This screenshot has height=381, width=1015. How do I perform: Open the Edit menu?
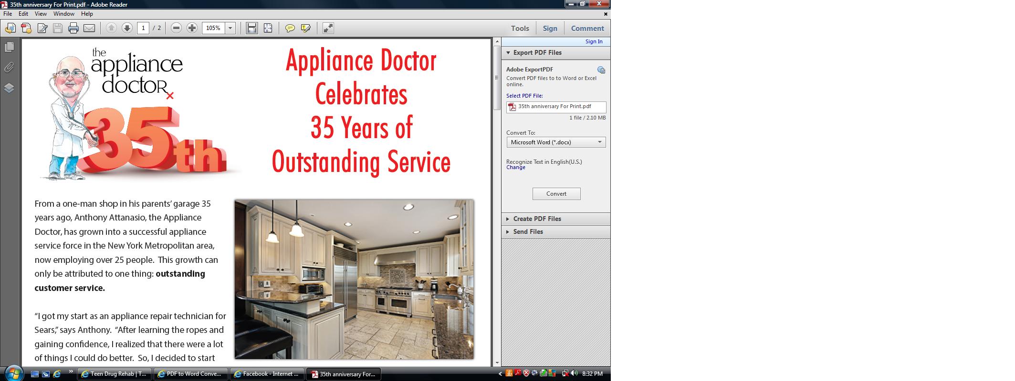(23, 14)
